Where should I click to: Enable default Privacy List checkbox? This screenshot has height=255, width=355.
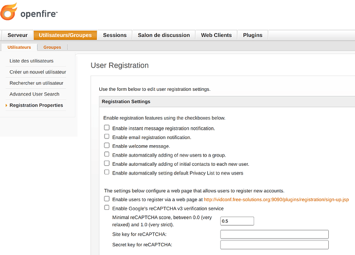106,172
